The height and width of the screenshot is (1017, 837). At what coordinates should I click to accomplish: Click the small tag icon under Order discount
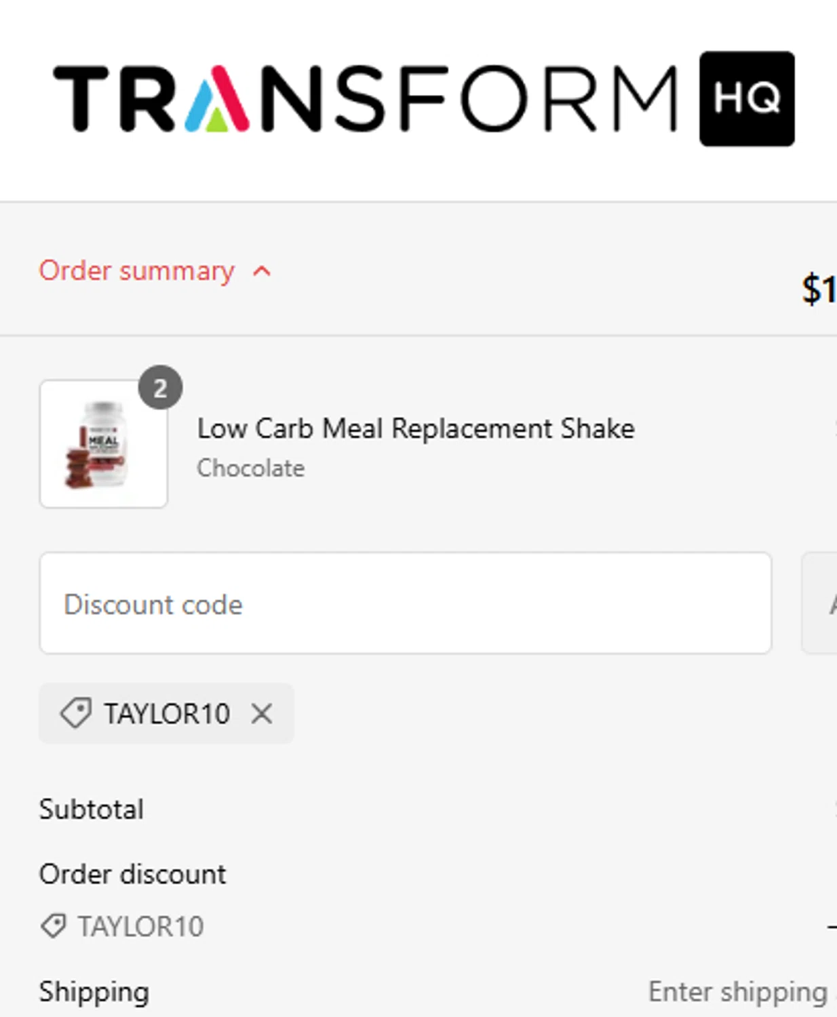click(54, 926)
